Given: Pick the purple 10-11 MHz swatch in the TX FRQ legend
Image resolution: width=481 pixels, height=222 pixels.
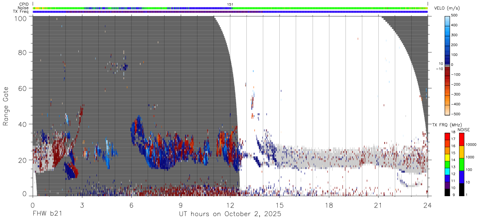Looking at the screenshot, I should click(447, 185).
